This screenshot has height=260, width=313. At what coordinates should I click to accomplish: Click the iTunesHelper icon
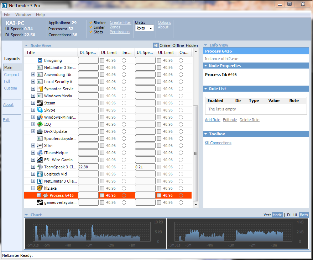[40, 153]
